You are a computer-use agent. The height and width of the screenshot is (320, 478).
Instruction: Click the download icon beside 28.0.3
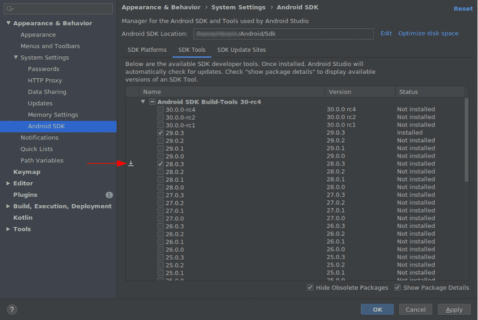point(131,164)
